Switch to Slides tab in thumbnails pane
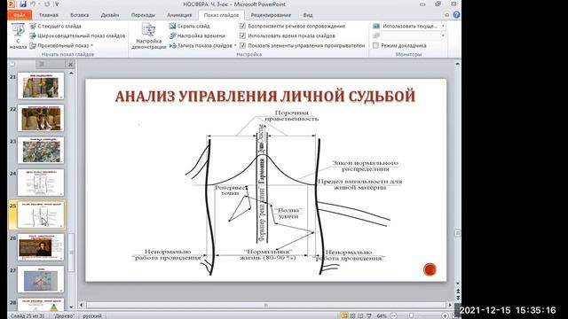Screen dimensions: 568x319 click(x=12, y=64)
